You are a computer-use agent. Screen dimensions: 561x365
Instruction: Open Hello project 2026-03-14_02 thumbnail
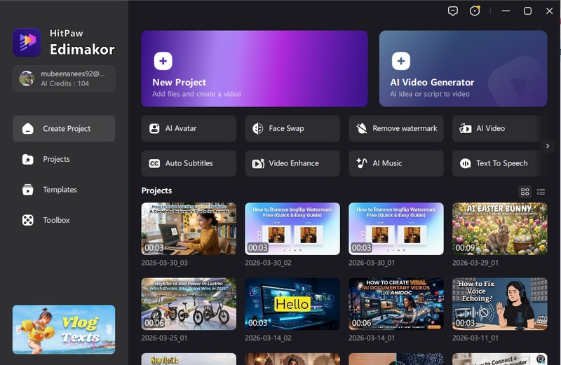coord(292,304)
